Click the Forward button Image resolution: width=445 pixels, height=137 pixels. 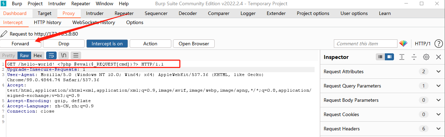click(x=20, y=44)
